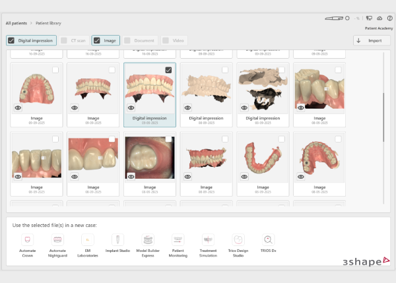Open fragmented dark scan thumbnail
The image size is (396, 283).
[263, 88]
